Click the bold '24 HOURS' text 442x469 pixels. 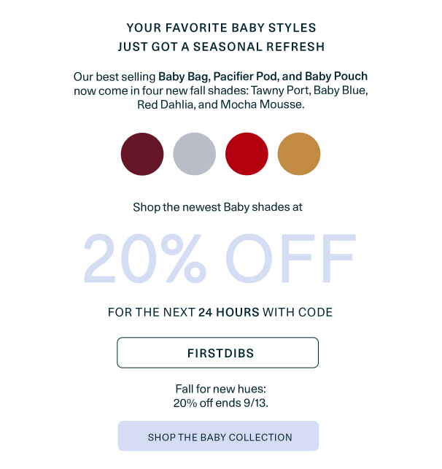click(229, 312)
